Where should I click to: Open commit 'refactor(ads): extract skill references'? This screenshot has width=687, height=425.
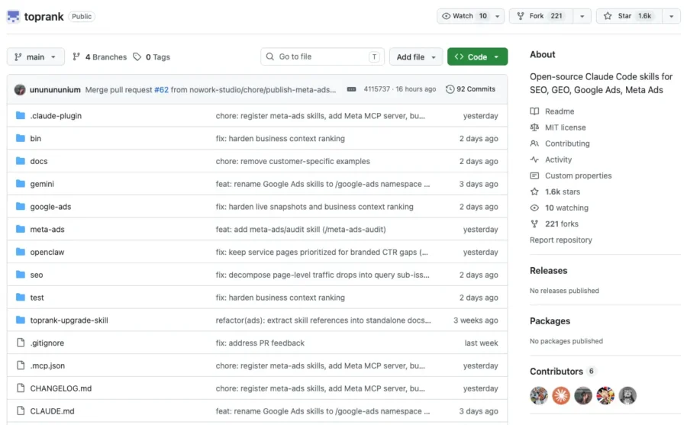click(323, 320)
